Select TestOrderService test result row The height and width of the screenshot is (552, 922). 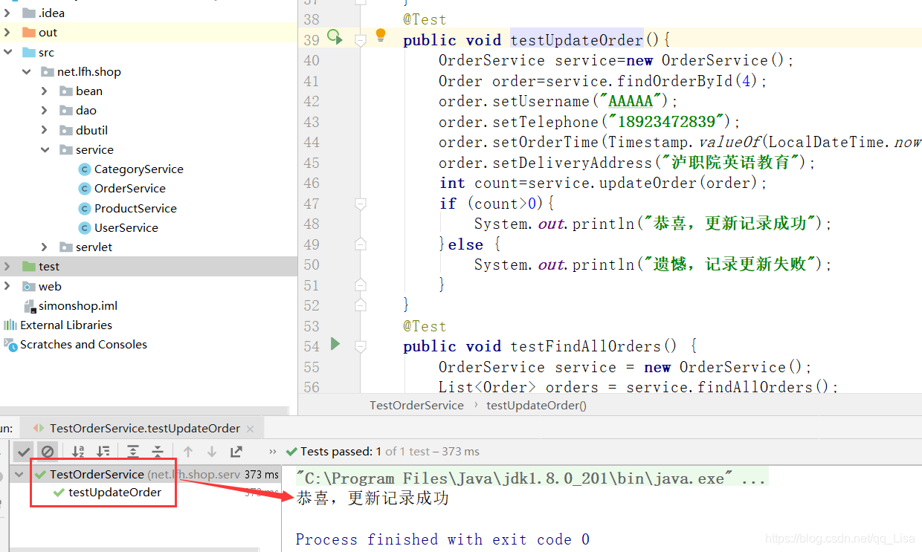tap(147, 474)
